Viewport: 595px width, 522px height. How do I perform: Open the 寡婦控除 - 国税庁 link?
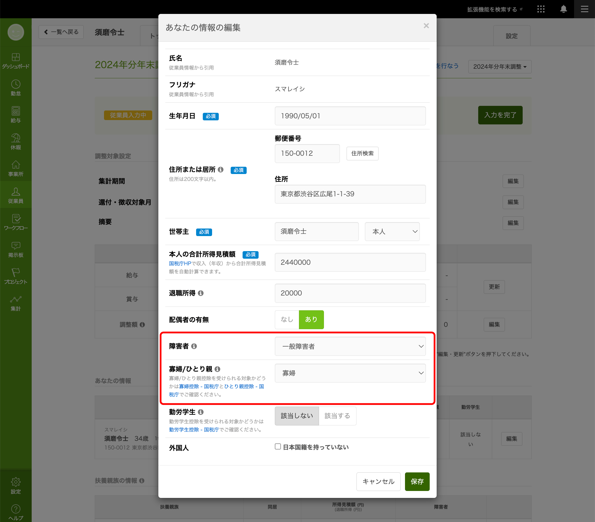pyautogui.click(x=199, y=386)
